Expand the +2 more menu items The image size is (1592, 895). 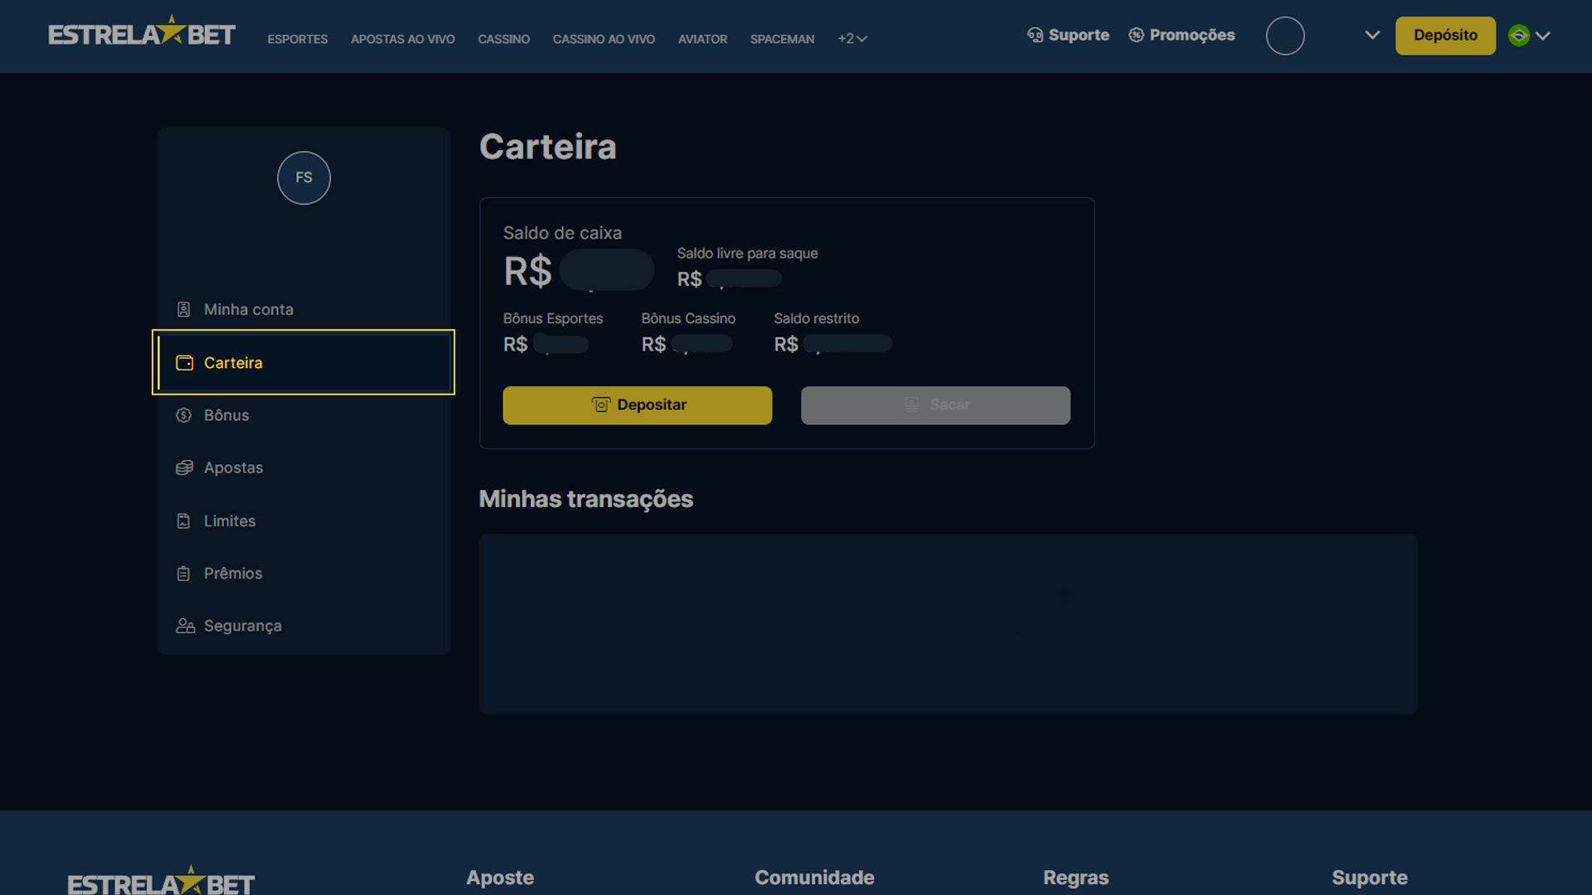point(852,39)
